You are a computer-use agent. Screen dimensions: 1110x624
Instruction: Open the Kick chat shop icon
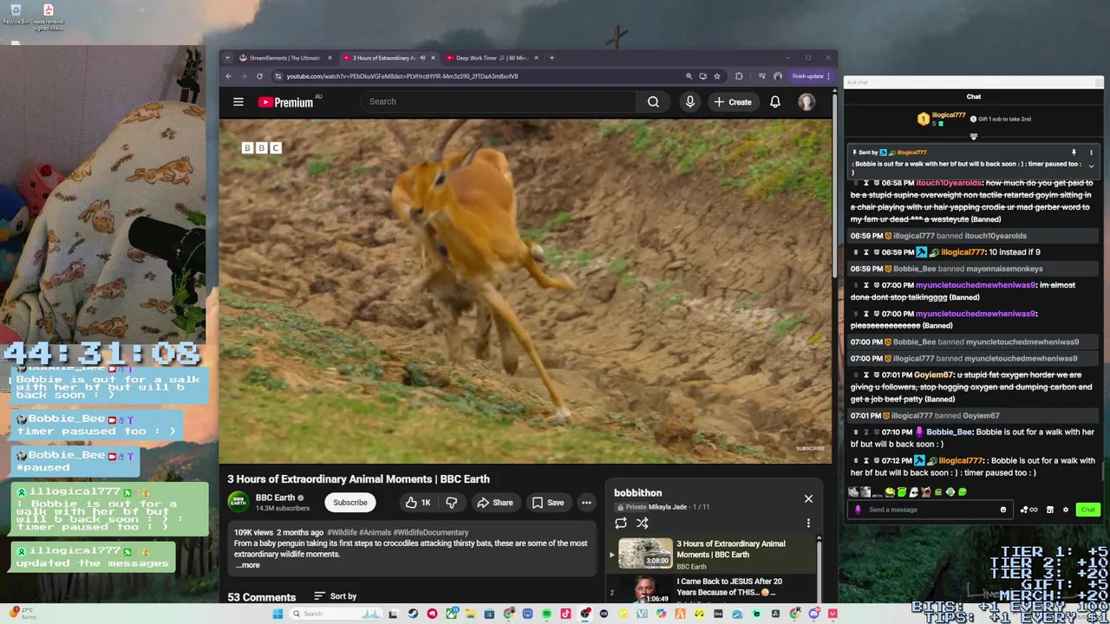click(x=1050, y=510)
